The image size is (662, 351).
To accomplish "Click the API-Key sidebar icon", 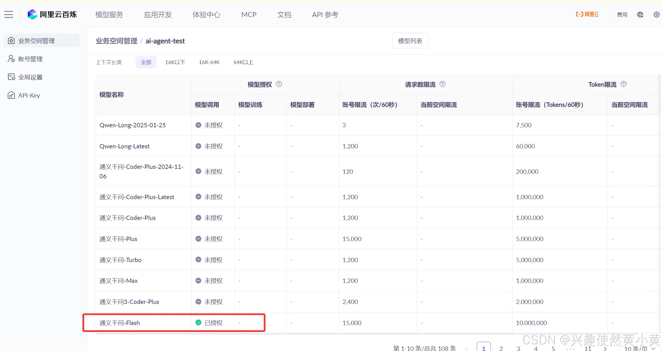I will tap(11, 95).
